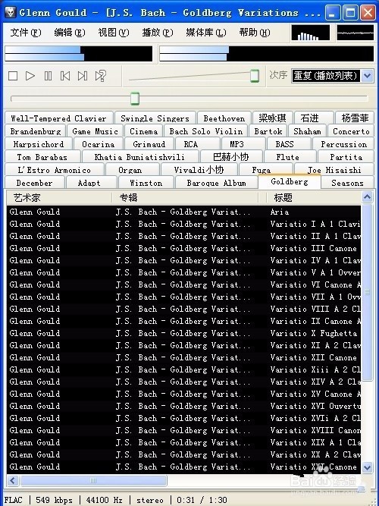
Task: Select the Variatio X Fughetta track
Action: tap(183, 333)
